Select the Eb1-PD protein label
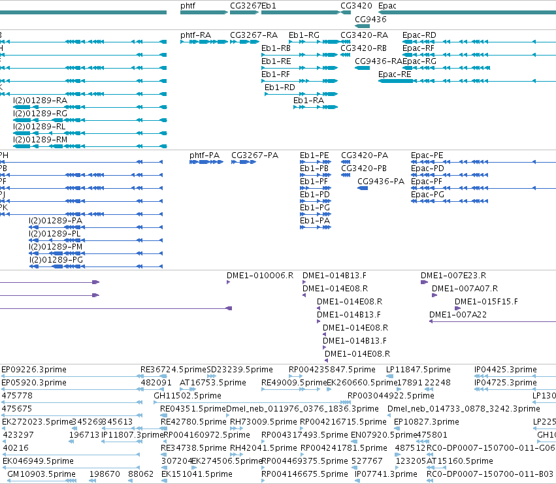556x484 pixels. (x=314, y=195)
